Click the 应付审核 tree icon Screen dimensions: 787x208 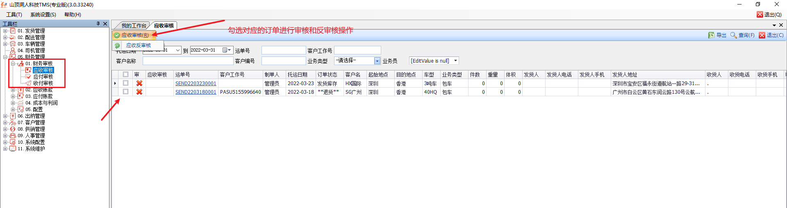[28, 77]
